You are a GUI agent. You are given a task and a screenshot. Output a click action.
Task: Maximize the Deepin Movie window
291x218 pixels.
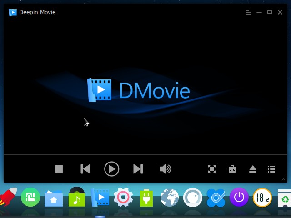click(x=270, y=12)
